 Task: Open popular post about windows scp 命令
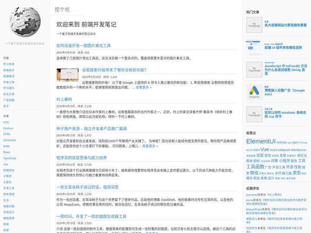point(285,114)
